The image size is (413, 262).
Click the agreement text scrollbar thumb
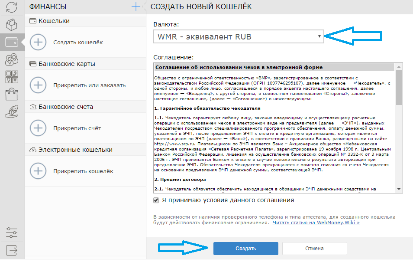coord(399,87)
